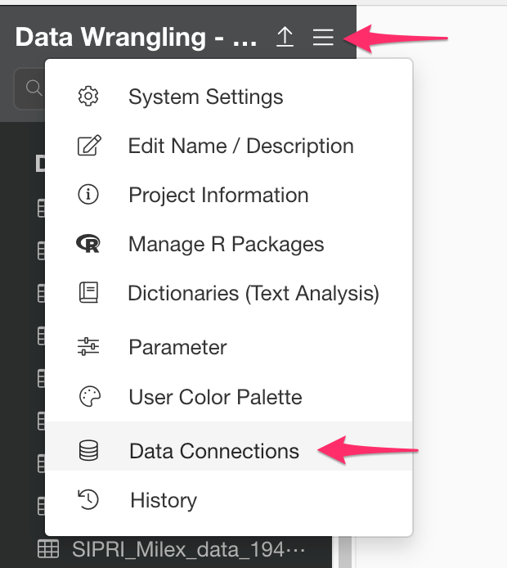This screenshot has width=507, height=568.
Task: Click the System Settings gear icon
Action: pos(88,97)
